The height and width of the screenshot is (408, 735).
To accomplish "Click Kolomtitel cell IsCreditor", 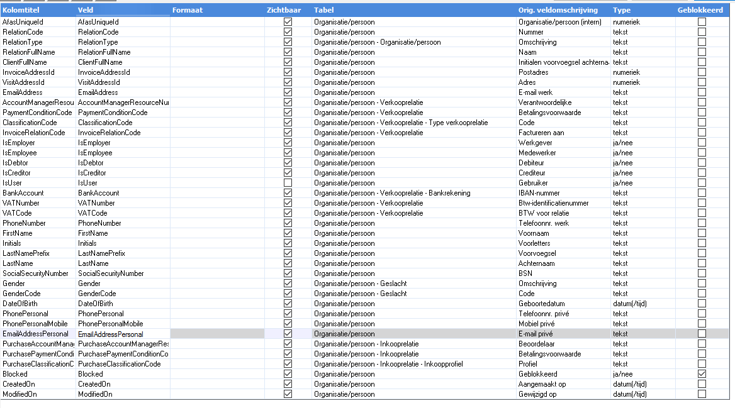I will click(x=38, y=173).
